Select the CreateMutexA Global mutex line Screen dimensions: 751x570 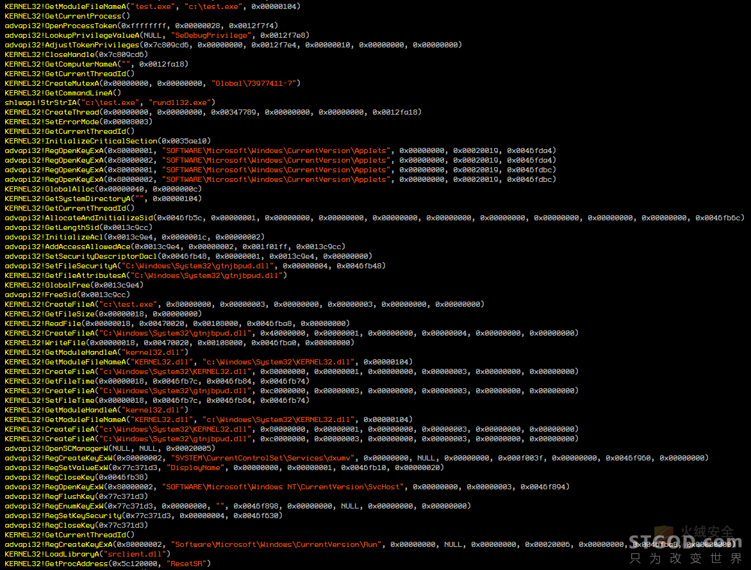[x=153, y=83]
